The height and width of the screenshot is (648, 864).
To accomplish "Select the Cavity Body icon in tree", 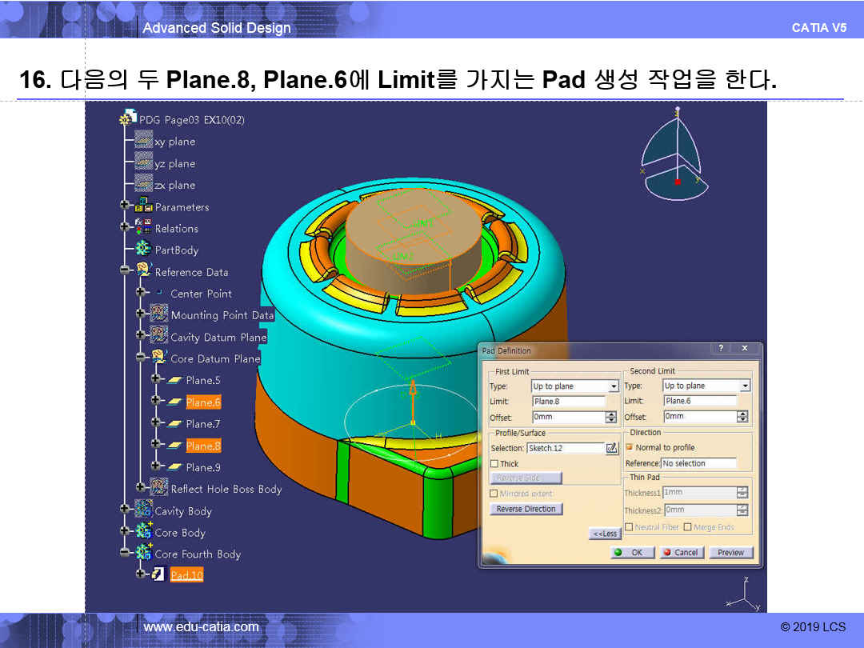I will point(144,510).
